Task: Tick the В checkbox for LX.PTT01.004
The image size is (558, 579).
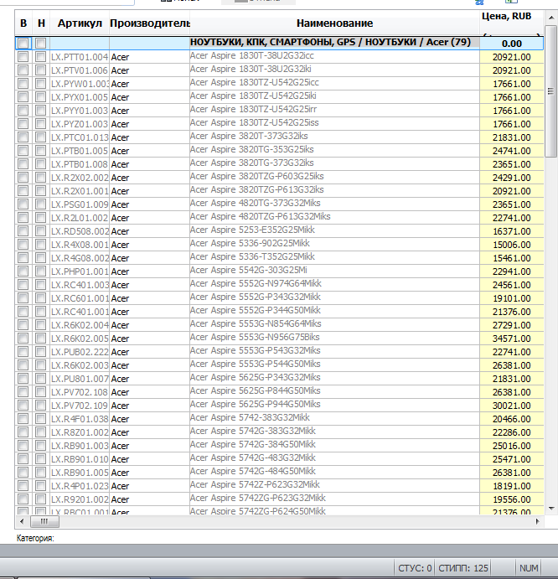Action: [23, 57]
